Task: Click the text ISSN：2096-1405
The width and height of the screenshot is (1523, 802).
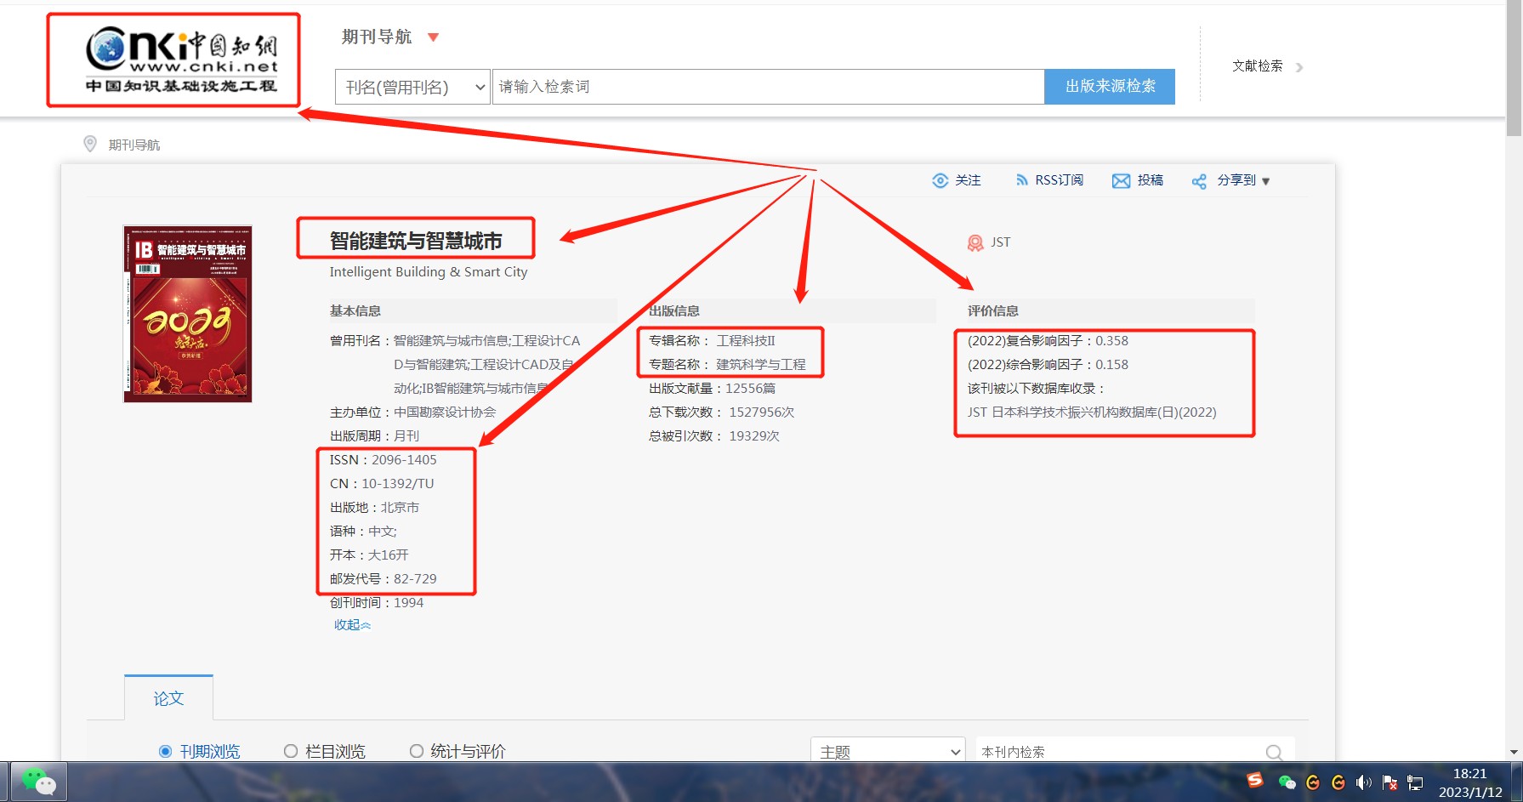Action: pos(384,460)
